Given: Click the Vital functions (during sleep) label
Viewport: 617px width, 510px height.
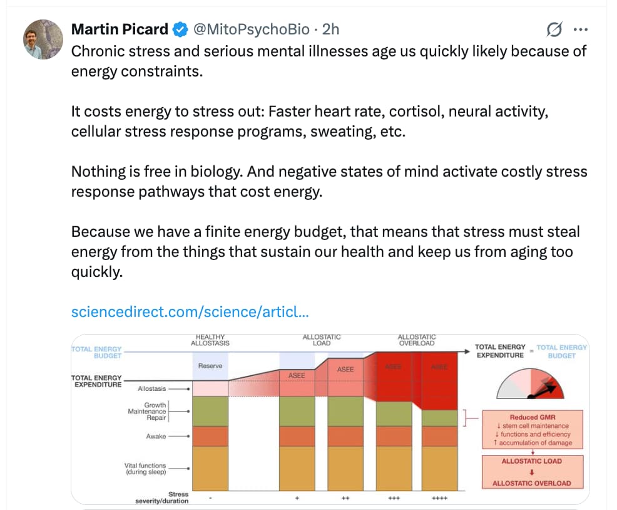Looking at the screenshot, I should (x=145, y=469).
